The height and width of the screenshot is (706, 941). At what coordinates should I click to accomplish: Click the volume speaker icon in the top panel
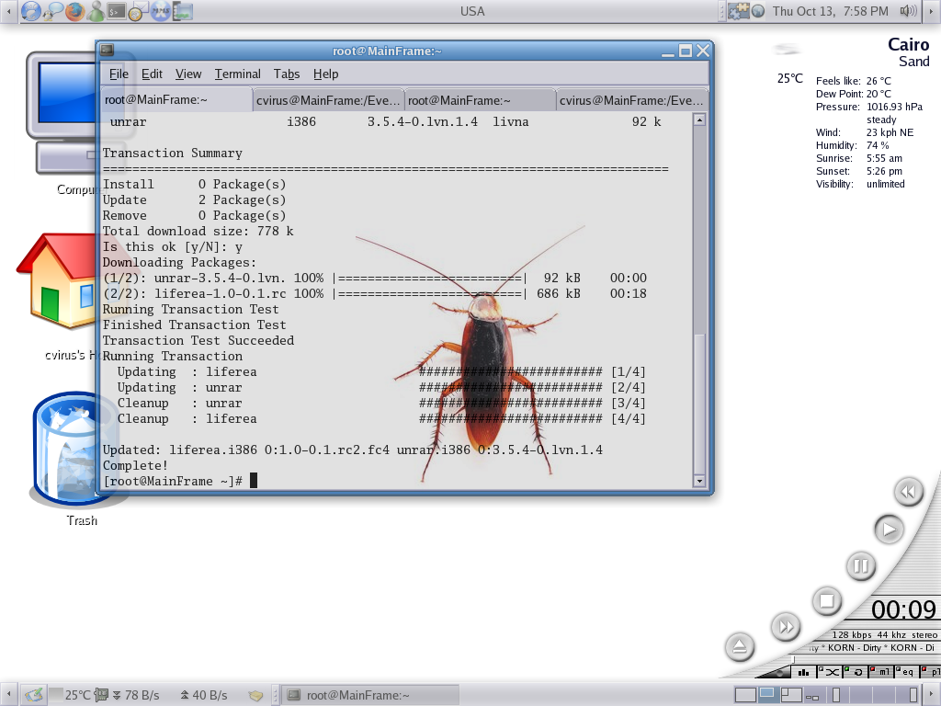point(908,11)
